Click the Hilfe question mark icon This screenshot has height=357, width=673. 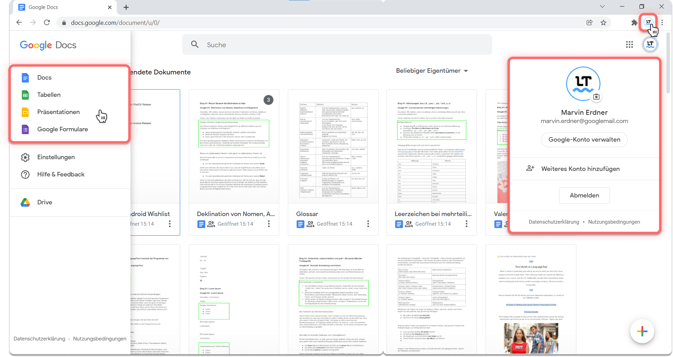pyautogui.click(x=25, y=174)
